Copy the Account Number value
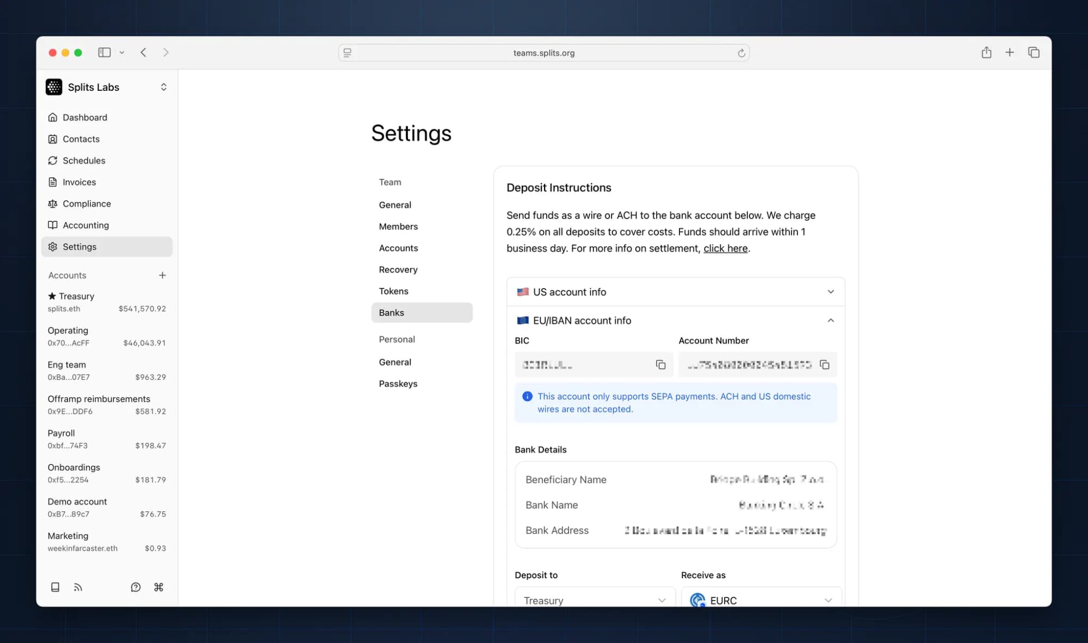 point(825,365)
